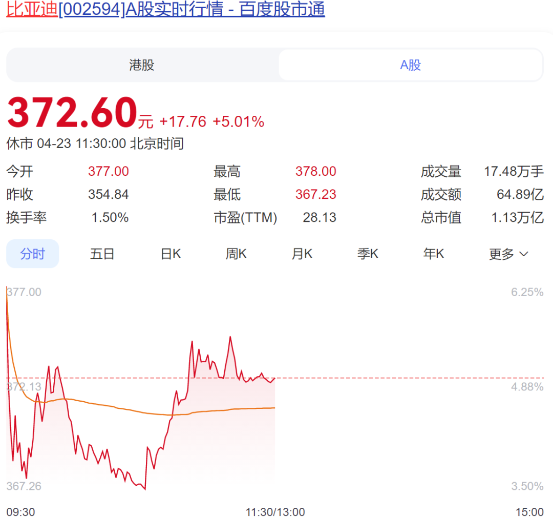553x517 pixels.
Task: Select the 季K chart tab
Action: (368, 254)
